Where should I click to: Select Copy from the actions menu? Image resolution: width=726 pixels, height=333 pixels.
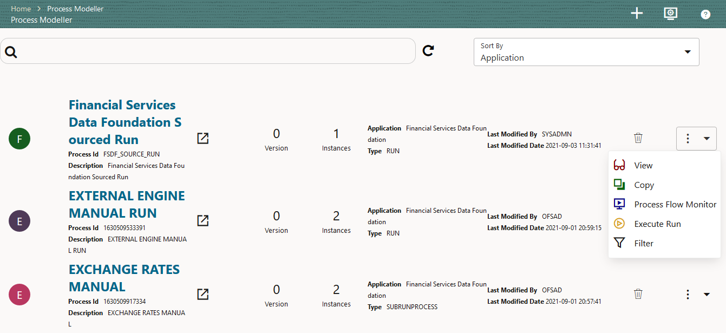(x=664, y=185)
